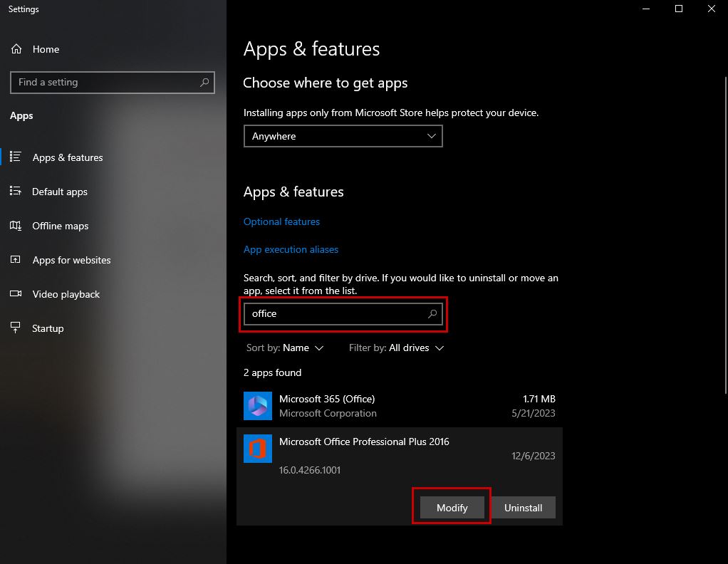This screenshot has height=564, width=728.
Task: Click the Offline maps icon
Action: (16, 226)
